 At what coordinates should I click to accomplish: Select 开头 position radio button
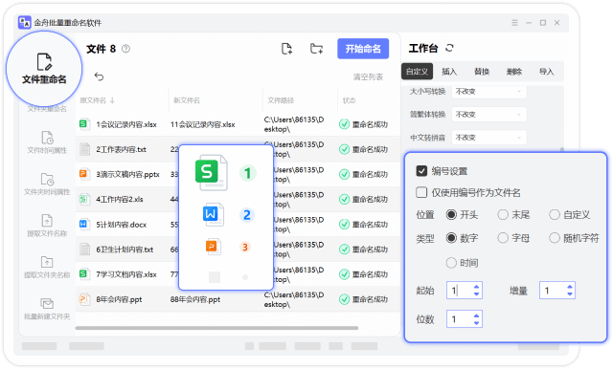pyautogui.click(x=451, y=214)
